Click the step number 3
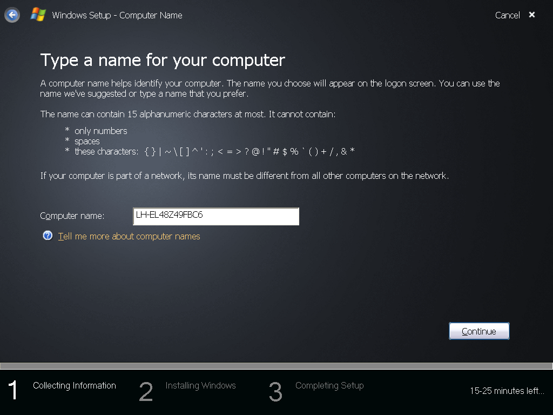The height and width of the screenshot is (415, 553). coord(275,392)
